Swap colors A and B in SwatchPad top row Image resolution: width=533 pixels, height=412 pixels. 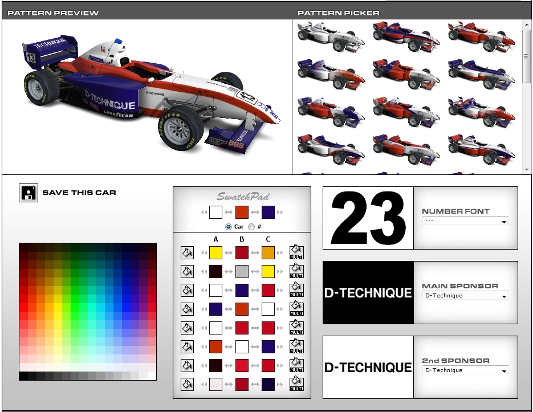229,213
